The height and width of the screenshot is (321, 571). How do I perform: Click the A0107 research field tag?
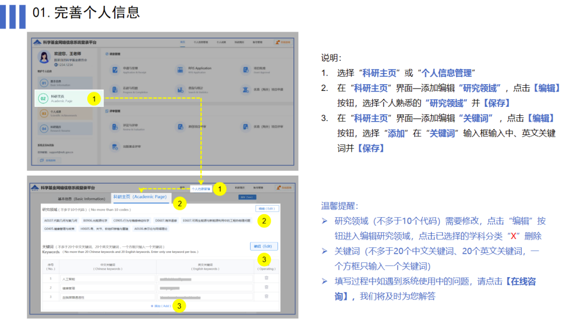click(x=61, y=221)
